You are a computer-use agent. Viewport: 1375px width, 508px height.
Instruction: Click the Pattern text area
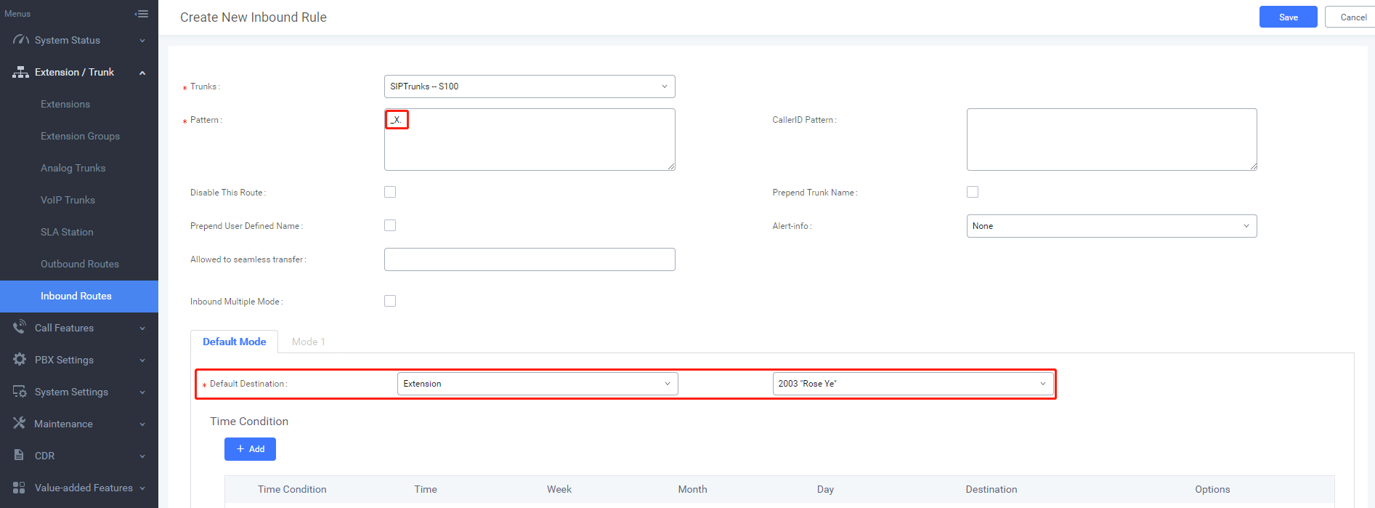click(x=530, y=140)
